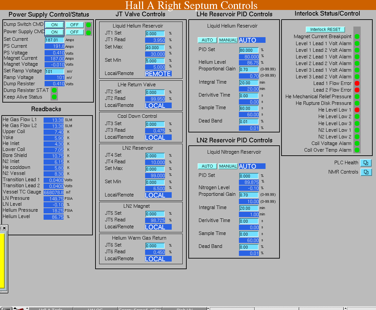The height and width of the screenshot is (310, 376).
Task: Select the JT4 Set value field
Action: click(x=155, y=156)
